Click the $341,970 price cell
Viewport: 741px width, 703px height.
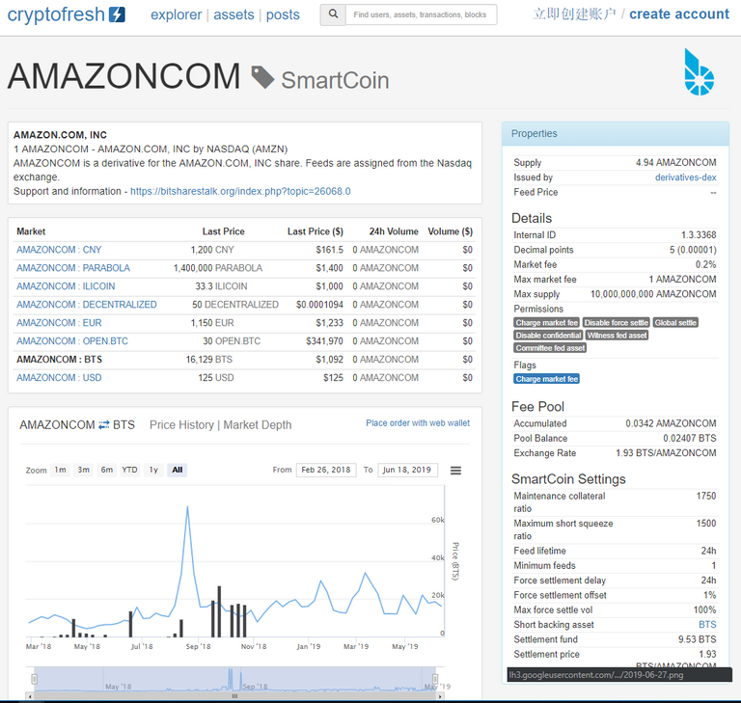click(324, 341)
